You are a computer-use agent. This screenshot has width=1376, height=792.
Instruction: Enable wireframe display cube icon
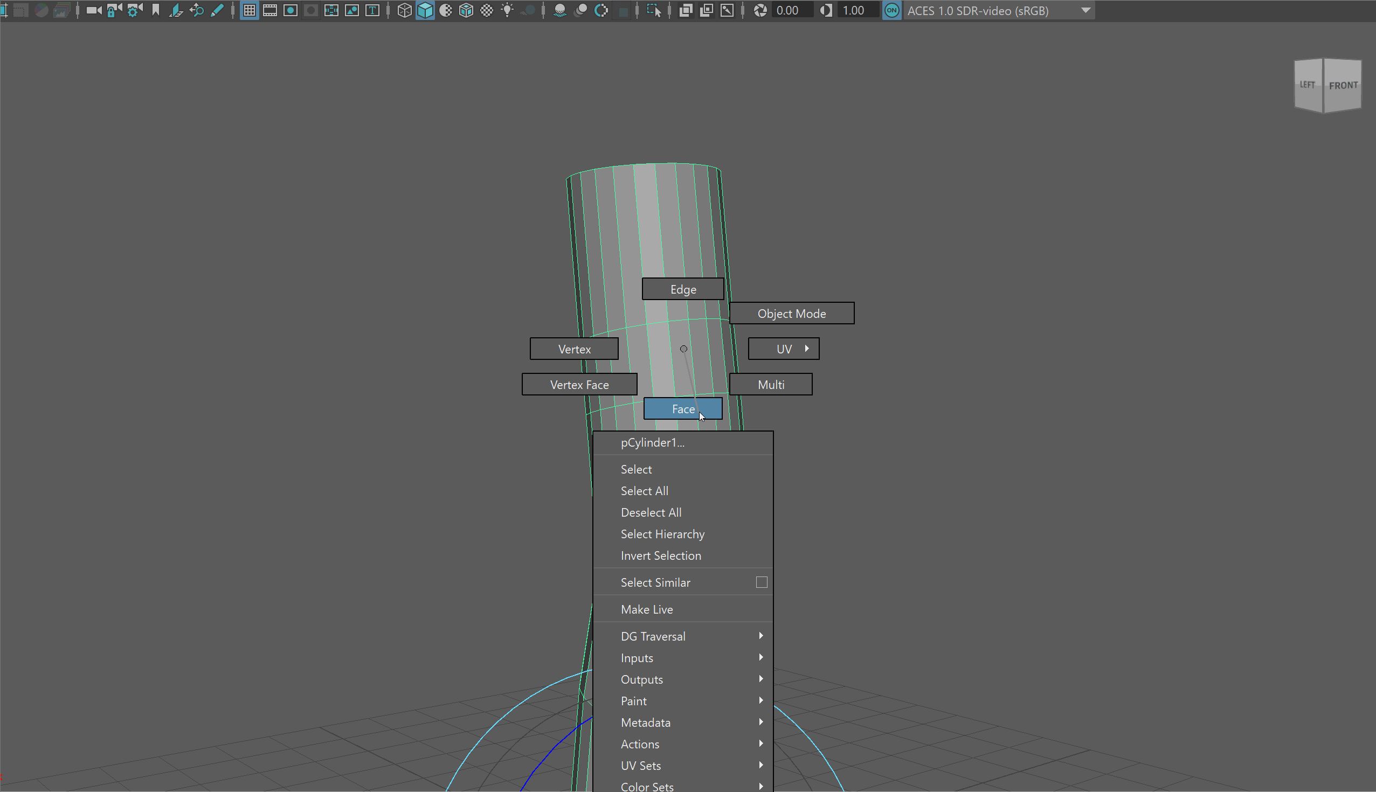coord(404,10)
